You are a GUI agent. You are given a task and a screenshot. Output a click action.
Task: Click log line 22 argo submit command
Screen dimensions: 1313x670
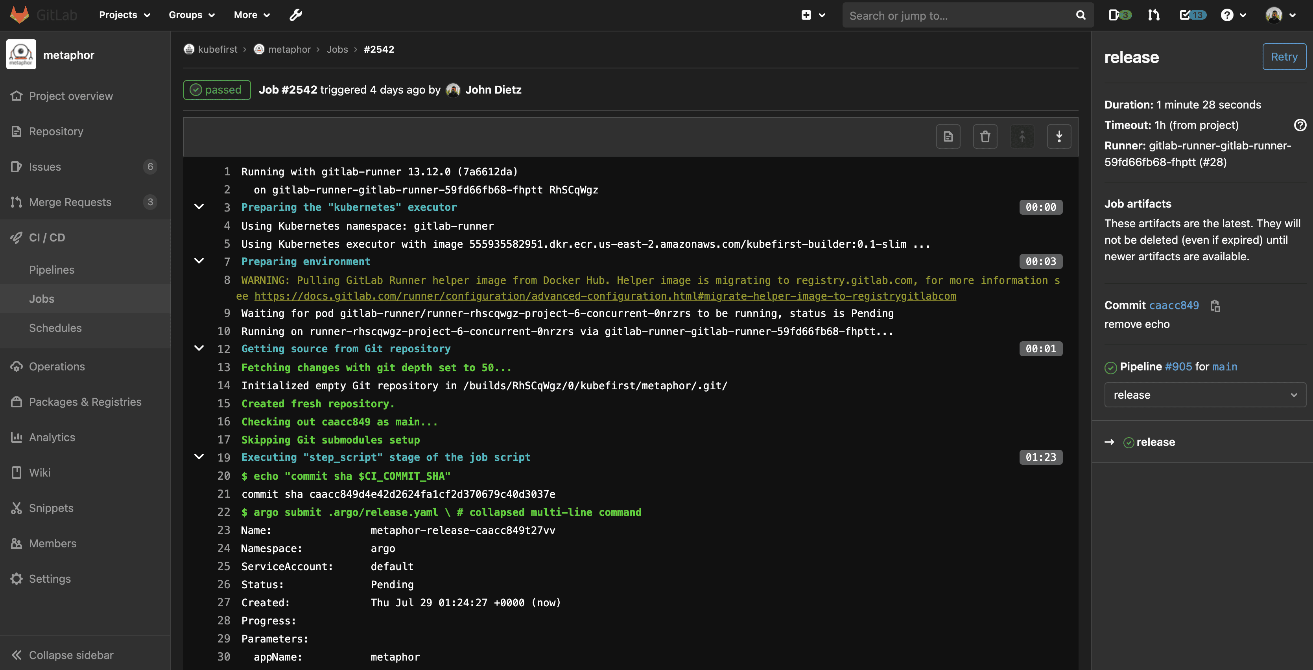click(441, 513)
